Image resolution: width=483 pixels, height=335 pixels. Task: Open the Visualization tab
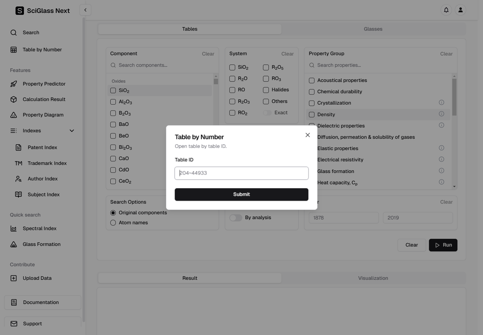pos(373,278)
